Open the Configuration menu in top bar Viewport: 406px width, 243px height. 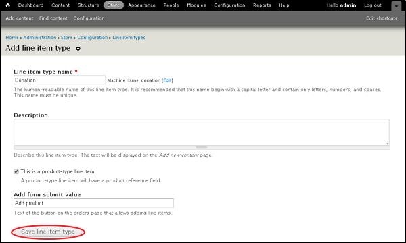tap(229, 5)
